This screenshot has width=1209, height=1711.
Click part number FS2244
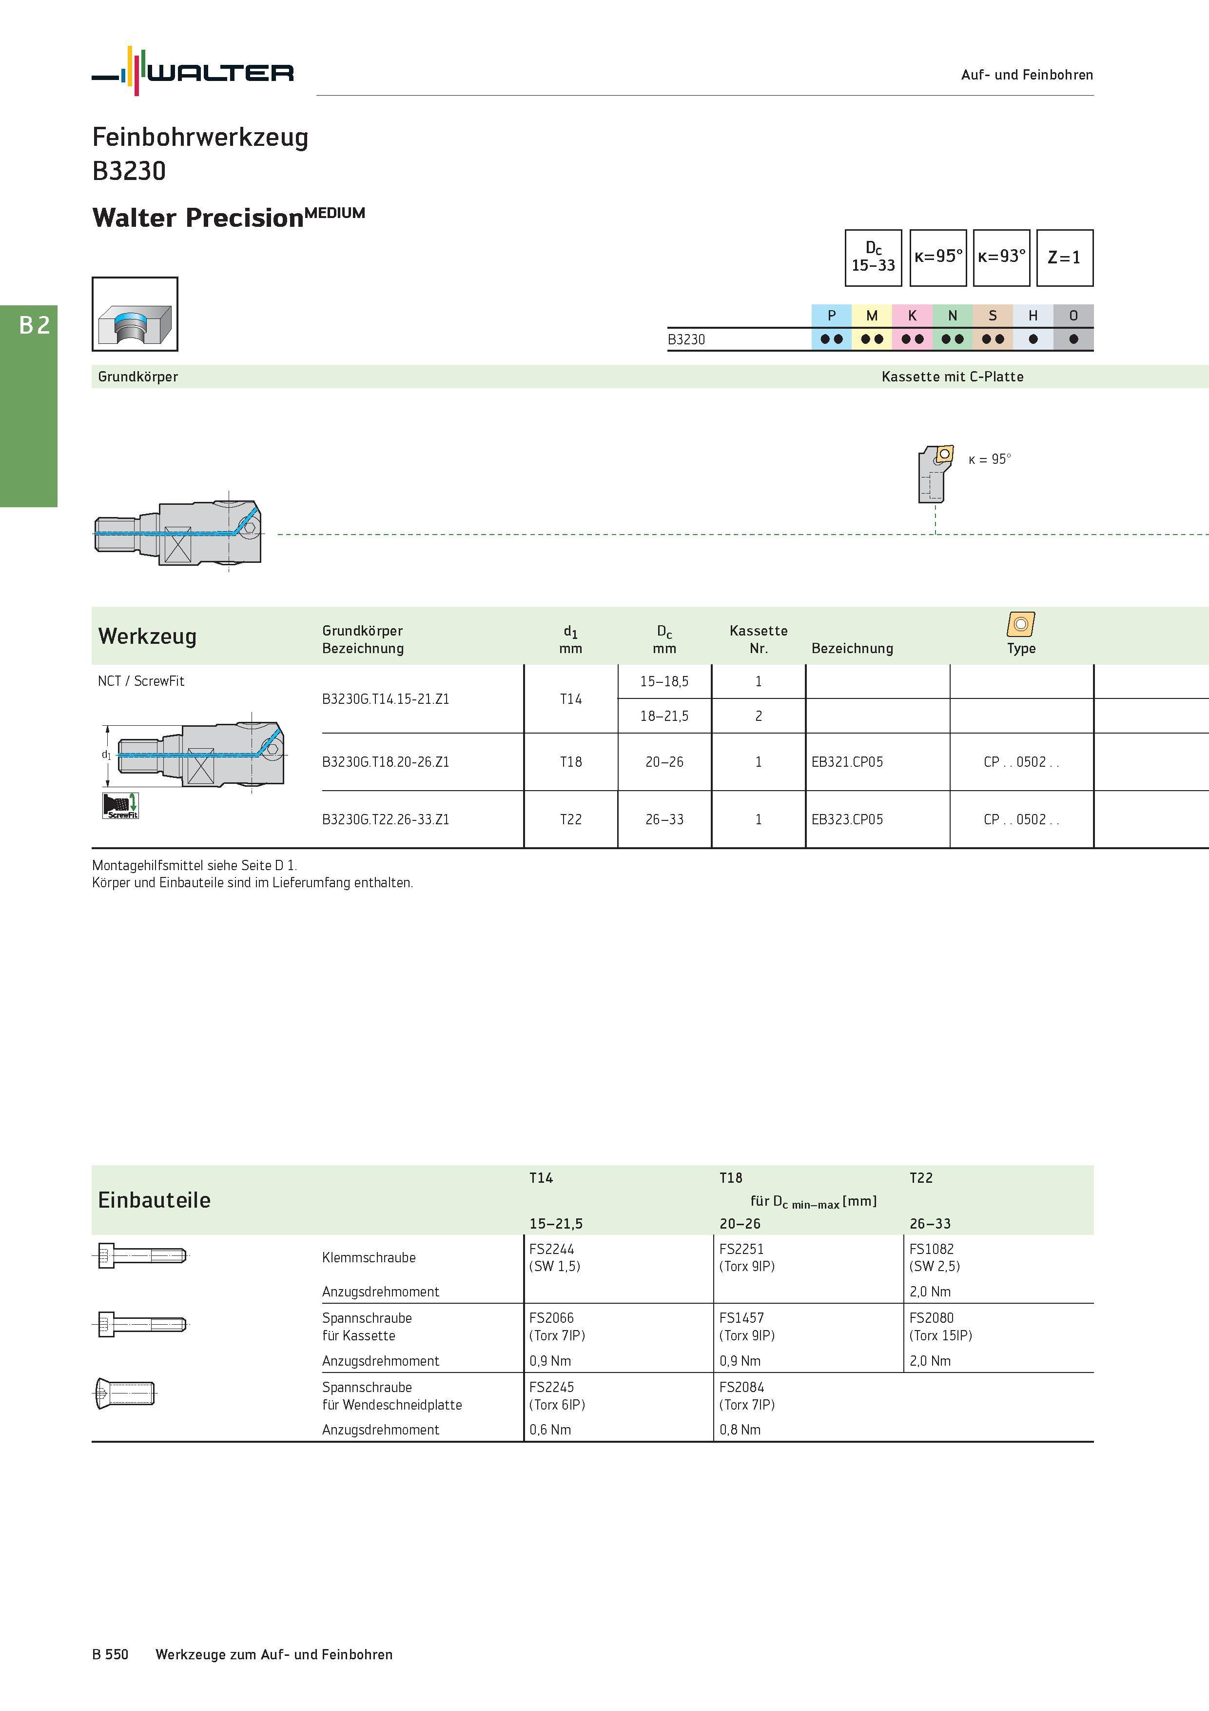tap(551, 1249)
